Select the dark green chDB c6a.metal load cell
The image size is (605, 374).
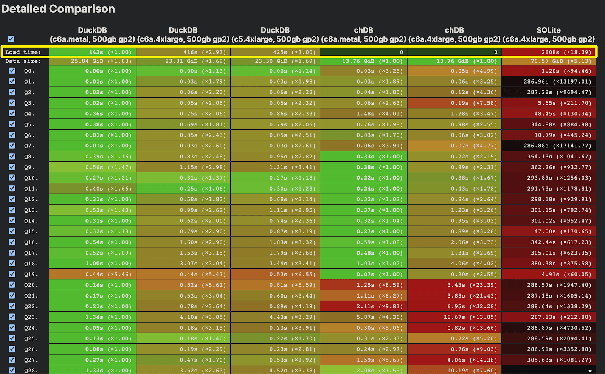(363, 52)
